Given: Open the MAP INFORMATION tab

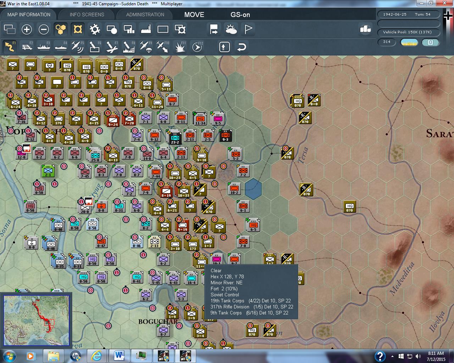Looking at the screenshot, I should (29, 15).
